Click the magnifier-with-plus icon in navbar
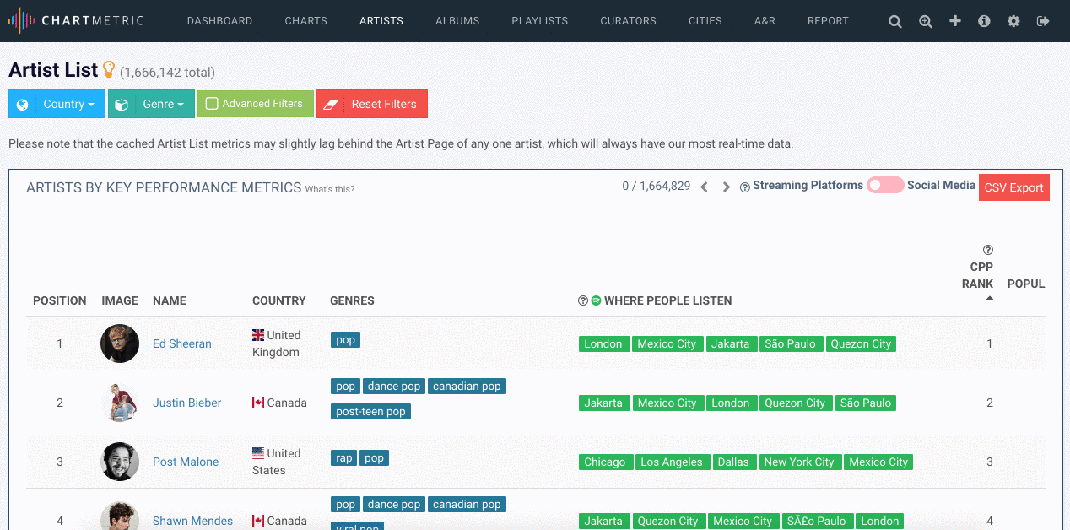 (926, 21)
